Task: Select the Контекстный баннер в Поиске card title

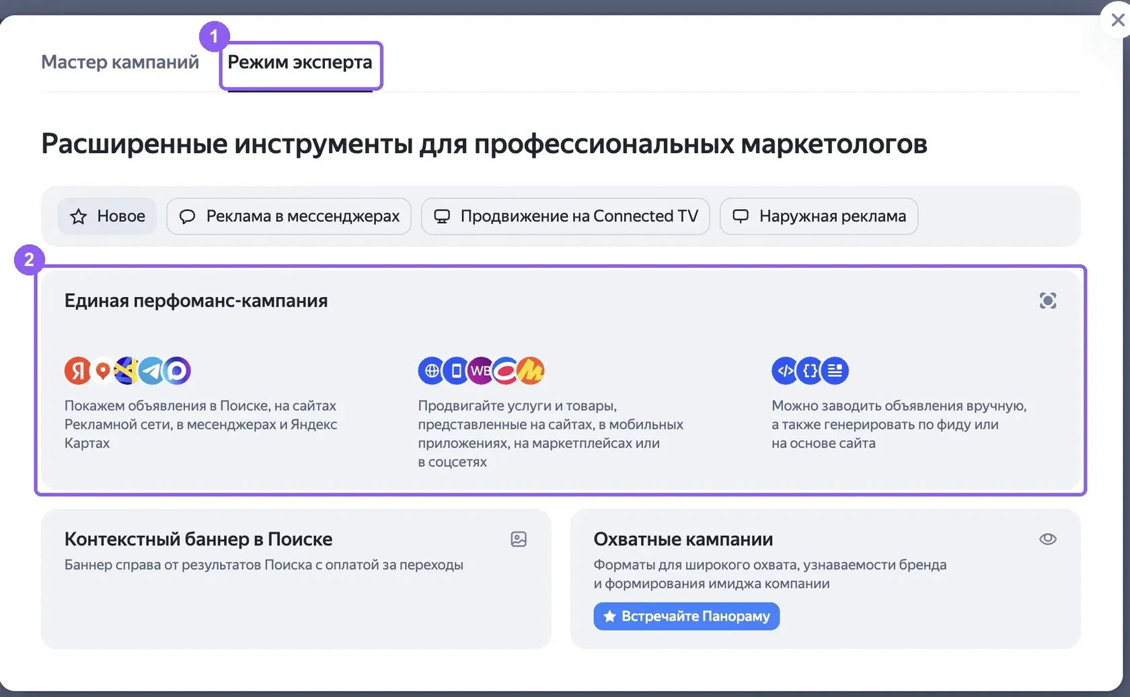Action: tap(198, 539)
